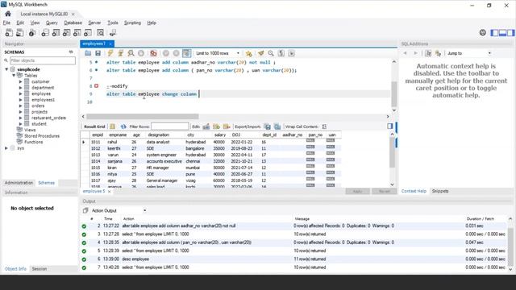Click the Apply button under result grid
The height and width of the screenshot is (290, 516).
coord(357,192)
